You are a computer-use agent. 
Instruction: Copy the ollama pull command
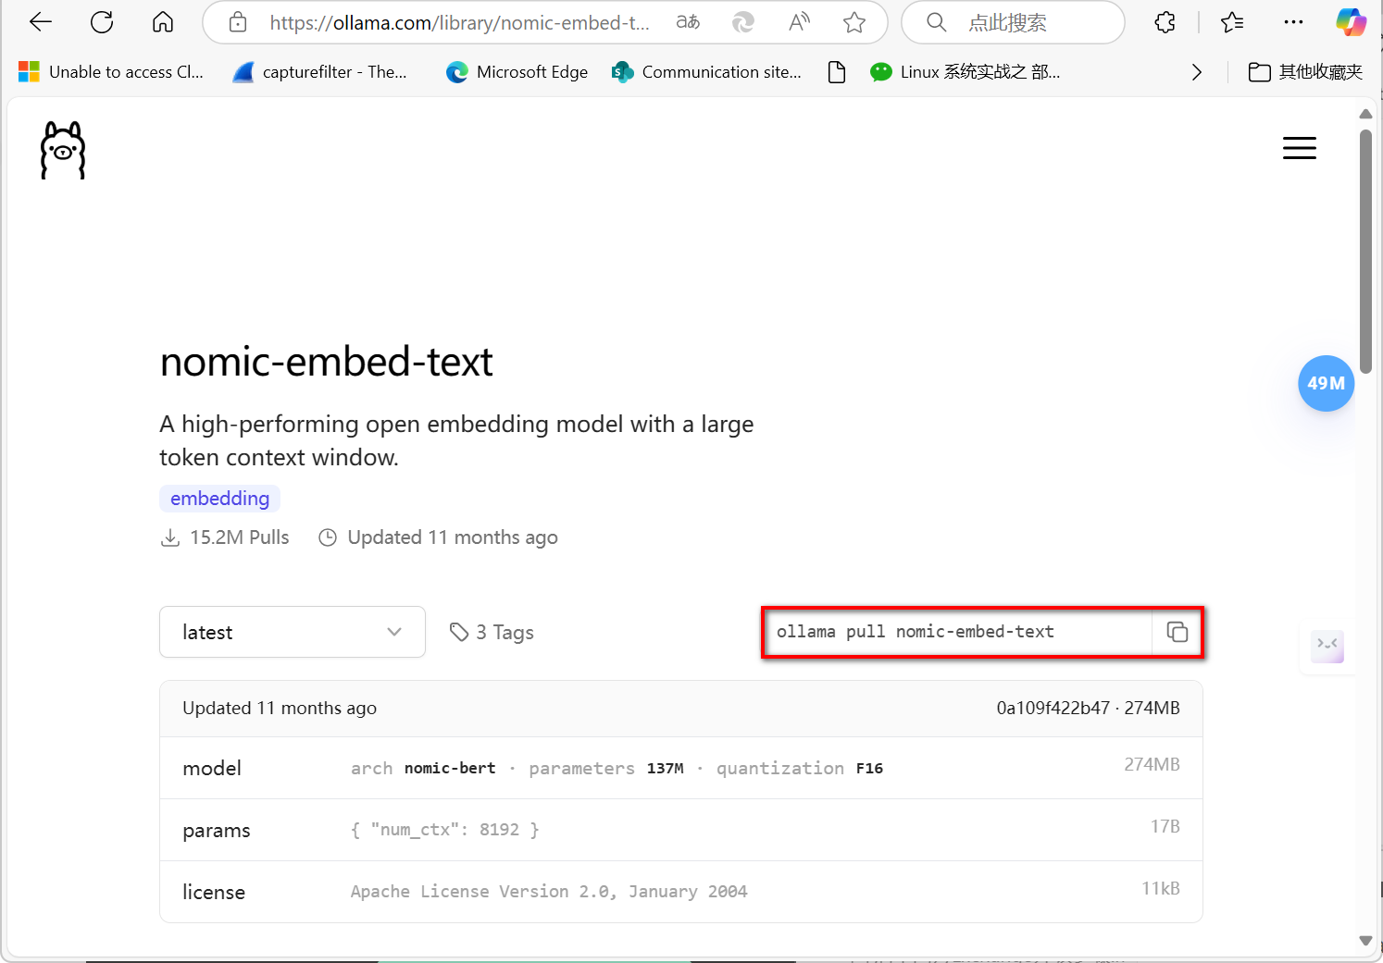coord(1177,632)
